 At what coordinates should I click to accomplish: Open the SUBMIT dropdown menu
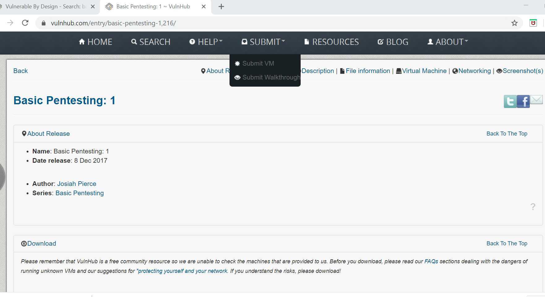pos(263,41)
